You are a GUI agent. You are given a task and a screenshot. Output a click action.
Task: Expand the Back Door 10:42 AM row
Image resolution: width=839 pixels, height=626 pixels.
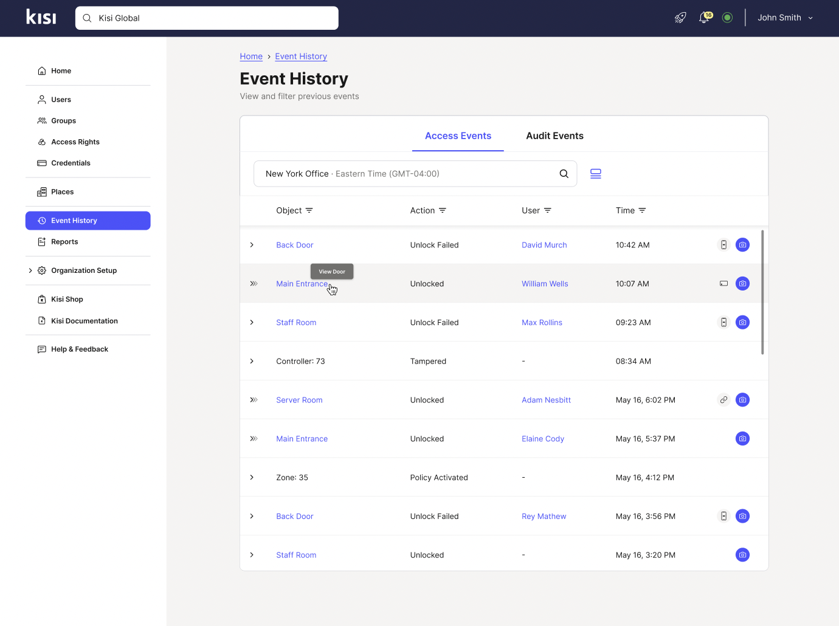coord(252,245)
